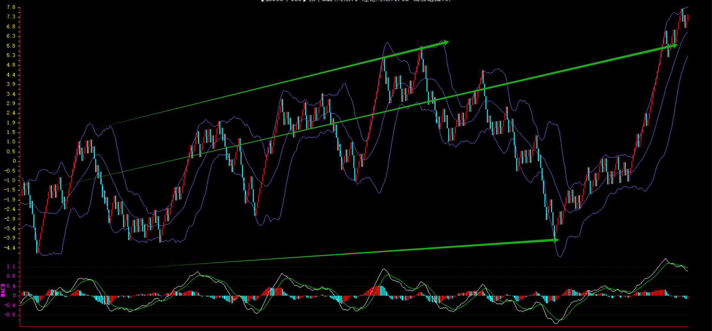Select the 7.8 price axis label
712x331 pixels.
[11, 8]
